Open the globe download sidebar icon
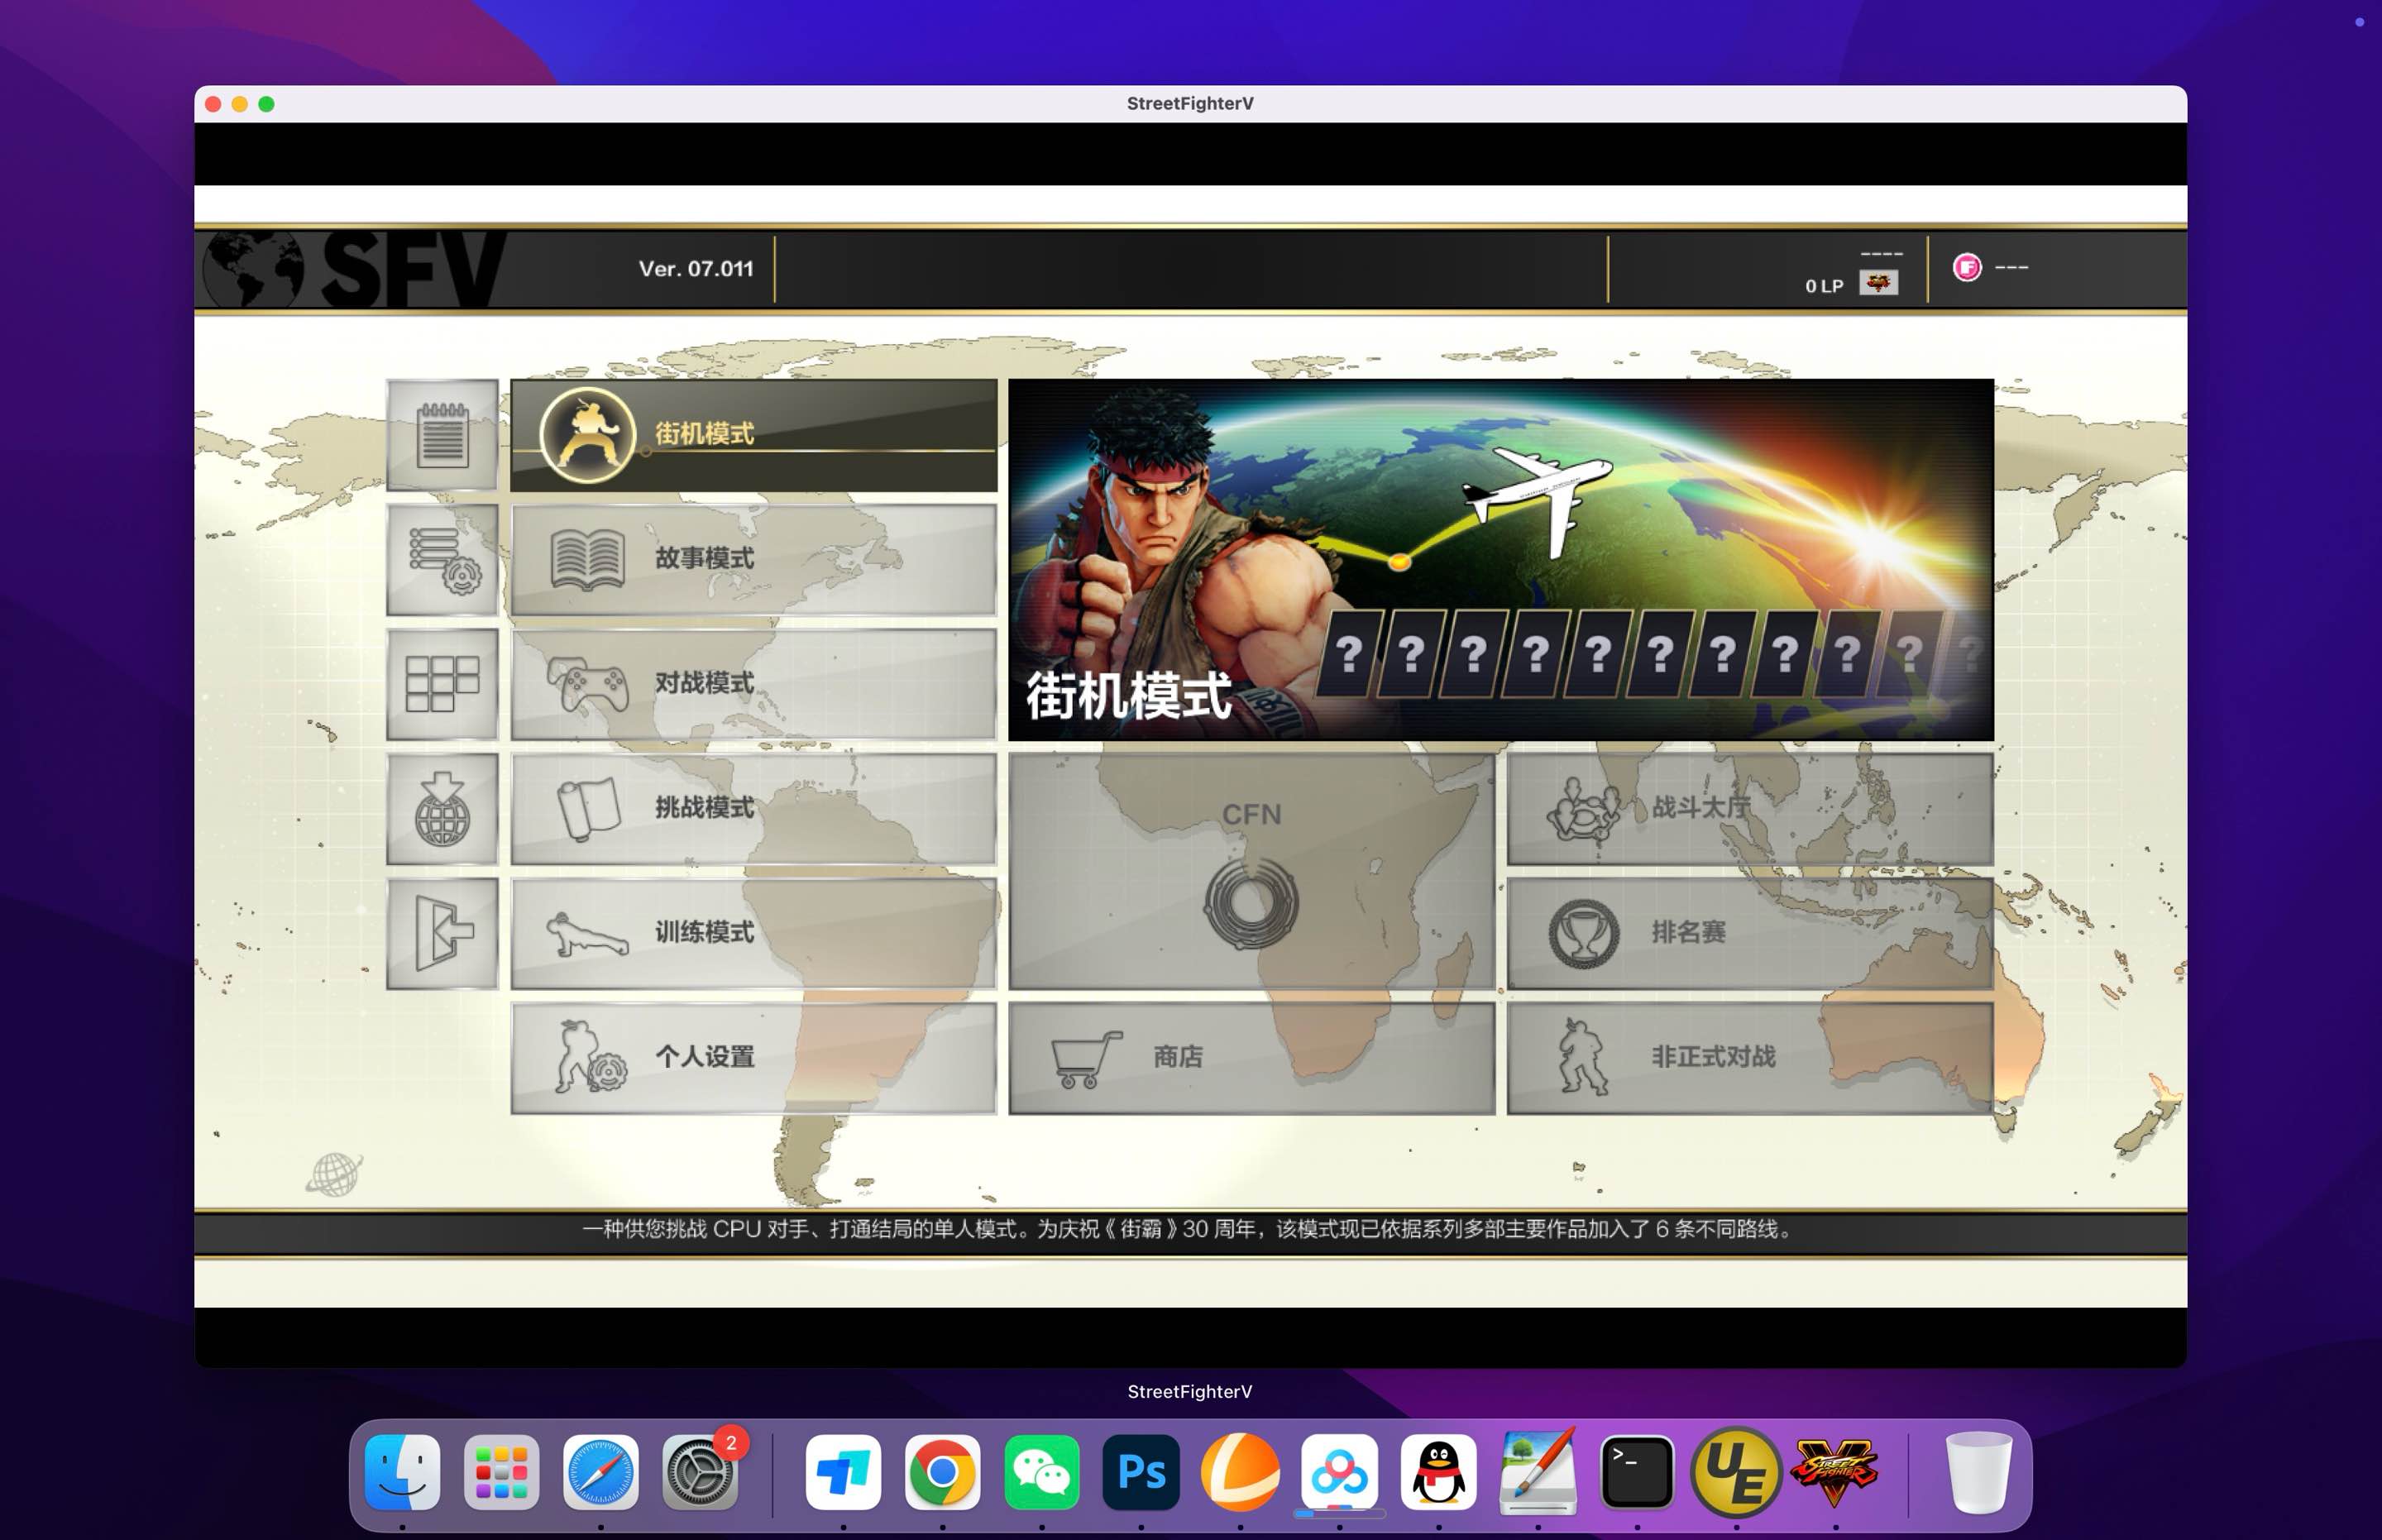This screenshot has height=1540, width=2382. pos(442,809)
